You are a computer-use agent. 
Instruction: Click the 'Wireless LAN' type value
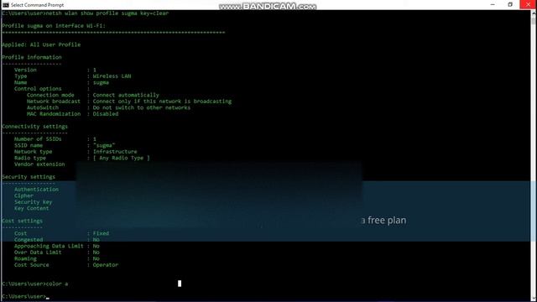[112, 76]
